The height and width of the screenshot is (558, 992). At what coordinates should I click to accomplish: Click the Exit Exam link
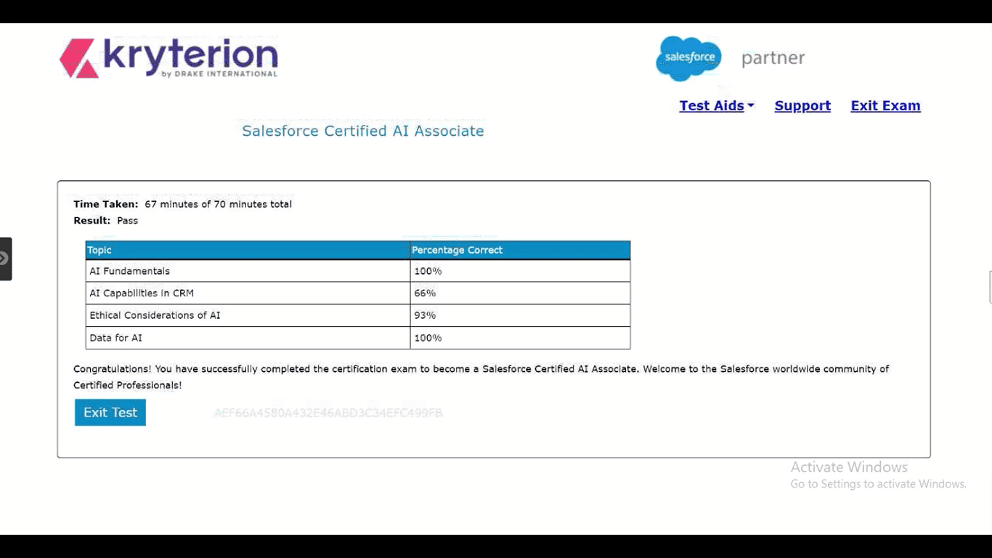885,106
